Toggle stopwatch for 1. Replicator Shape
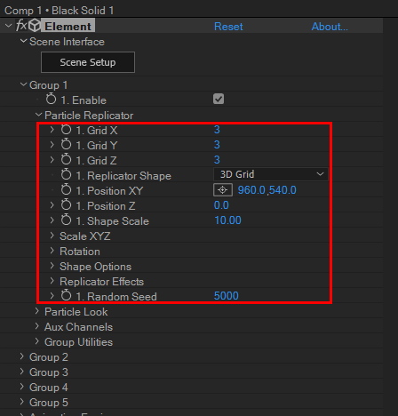 66,174
